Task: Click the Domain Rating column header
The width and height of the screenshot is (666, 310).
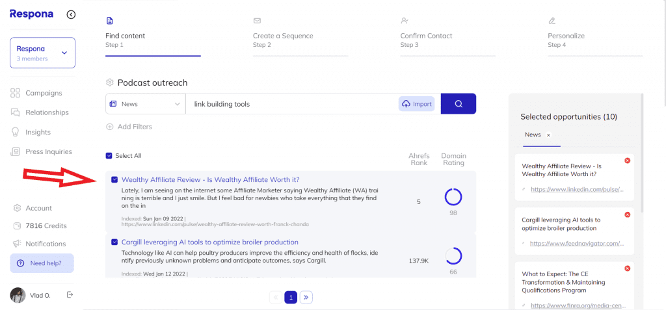Action: pos(453,159)
